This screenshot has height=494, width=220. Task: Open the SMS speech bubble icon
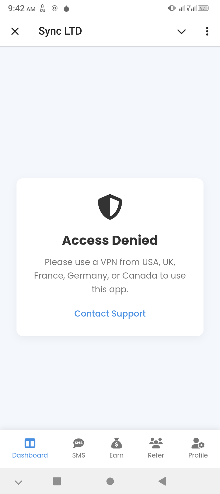pyautogui.click(x=79, y=443)
